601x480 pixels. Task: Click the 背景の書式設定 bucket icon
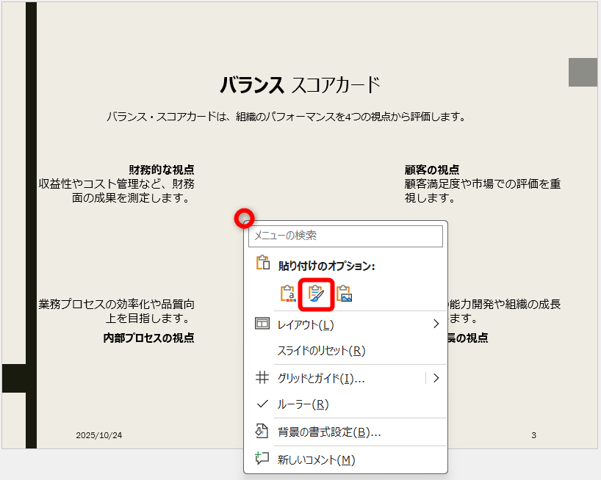[x=262, y=432]
